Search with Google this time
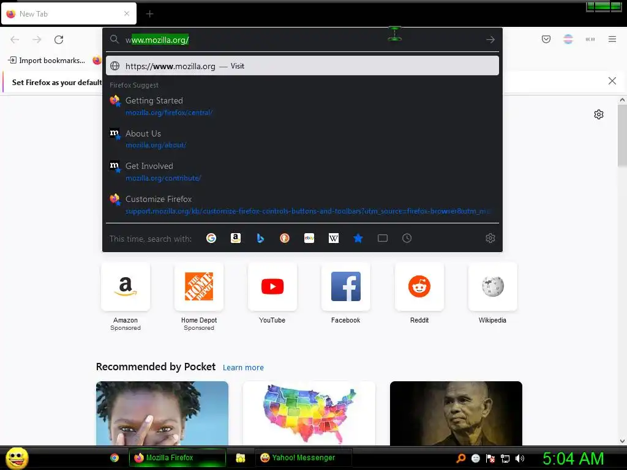Image resolution: width=627 pixels, height=470 pixels. pos(211,238)
